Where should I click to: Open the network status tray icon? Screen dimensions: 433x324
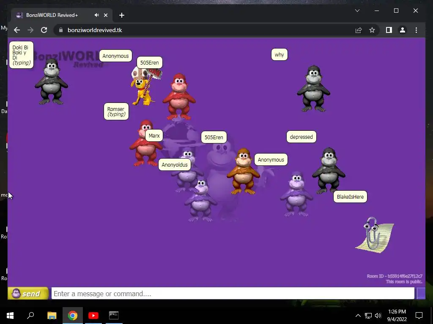click(368, 316)
